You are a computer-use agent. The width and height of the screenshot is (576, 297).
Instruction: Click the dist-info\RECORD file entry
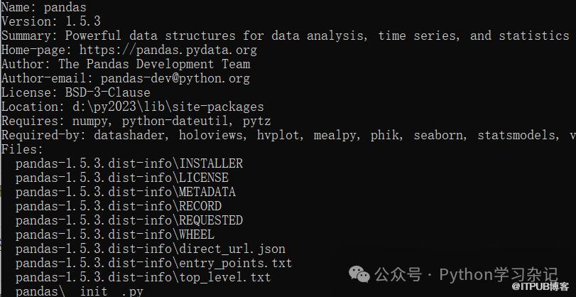[118, 206]
